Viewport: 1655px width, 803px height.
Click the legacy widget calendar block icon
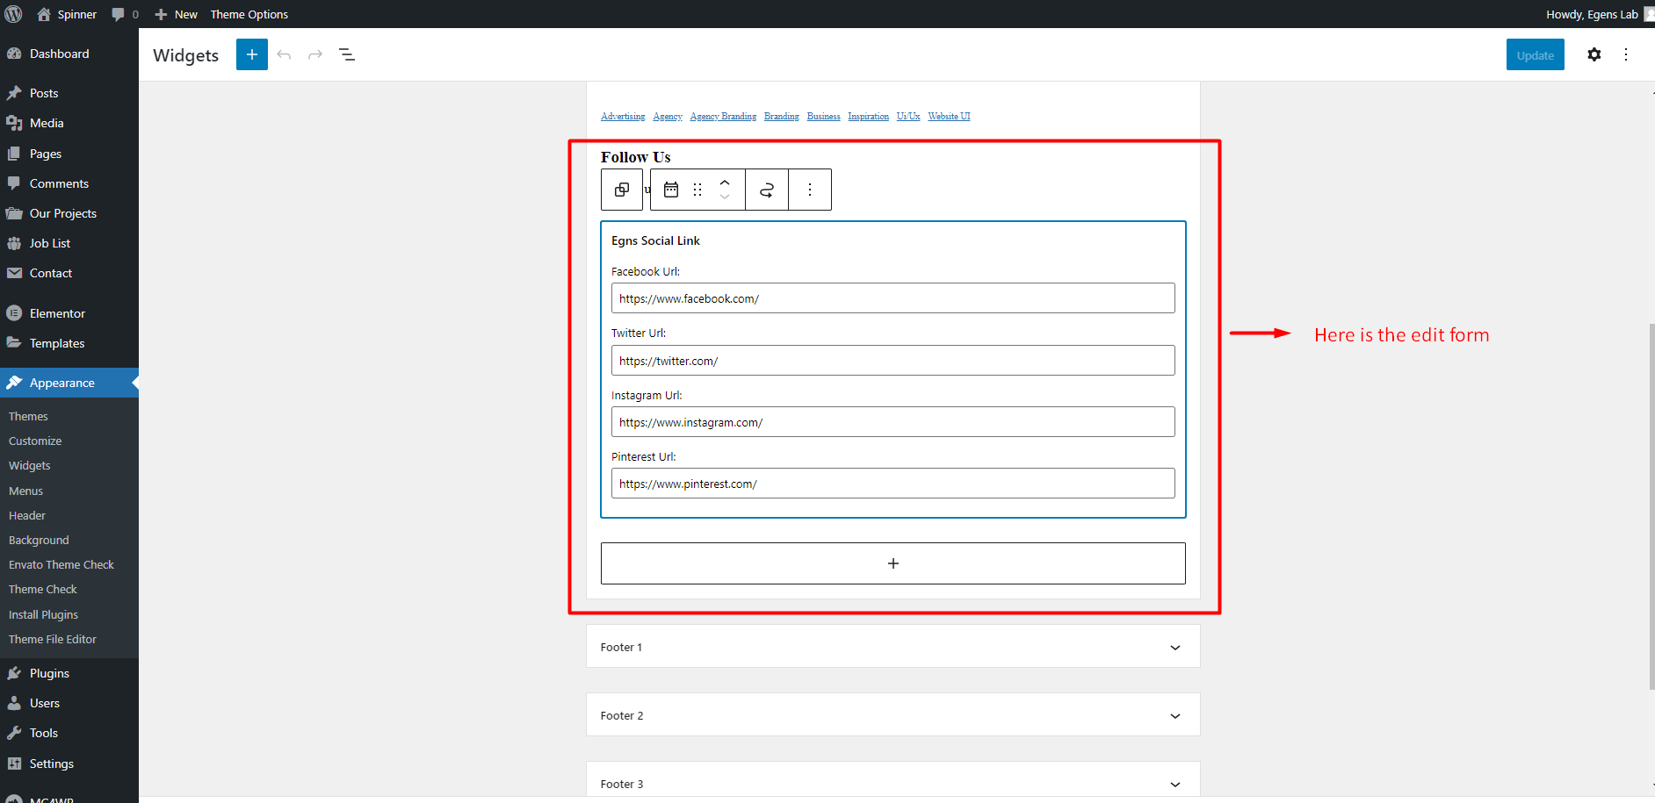point(671,190)
